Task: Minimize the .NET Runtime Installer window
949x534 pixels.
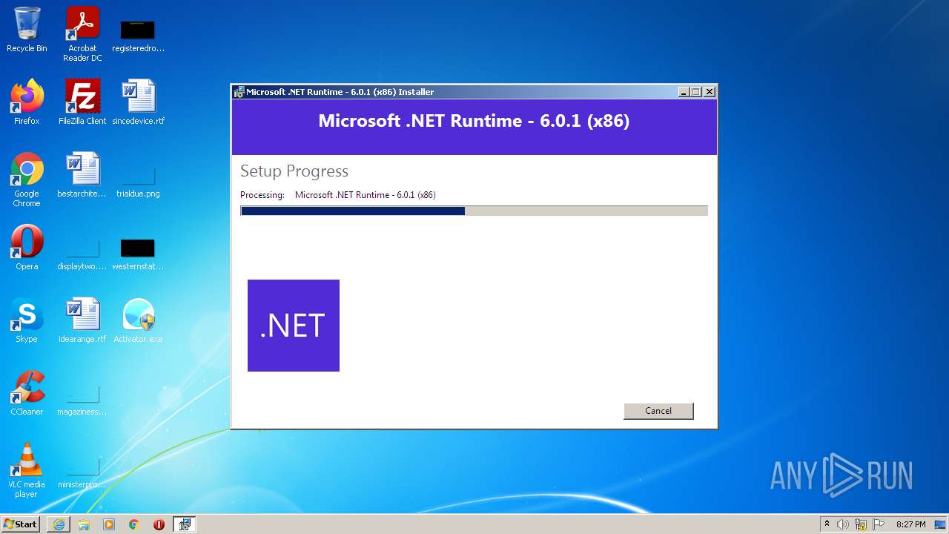Action: [x=684, y=92]
